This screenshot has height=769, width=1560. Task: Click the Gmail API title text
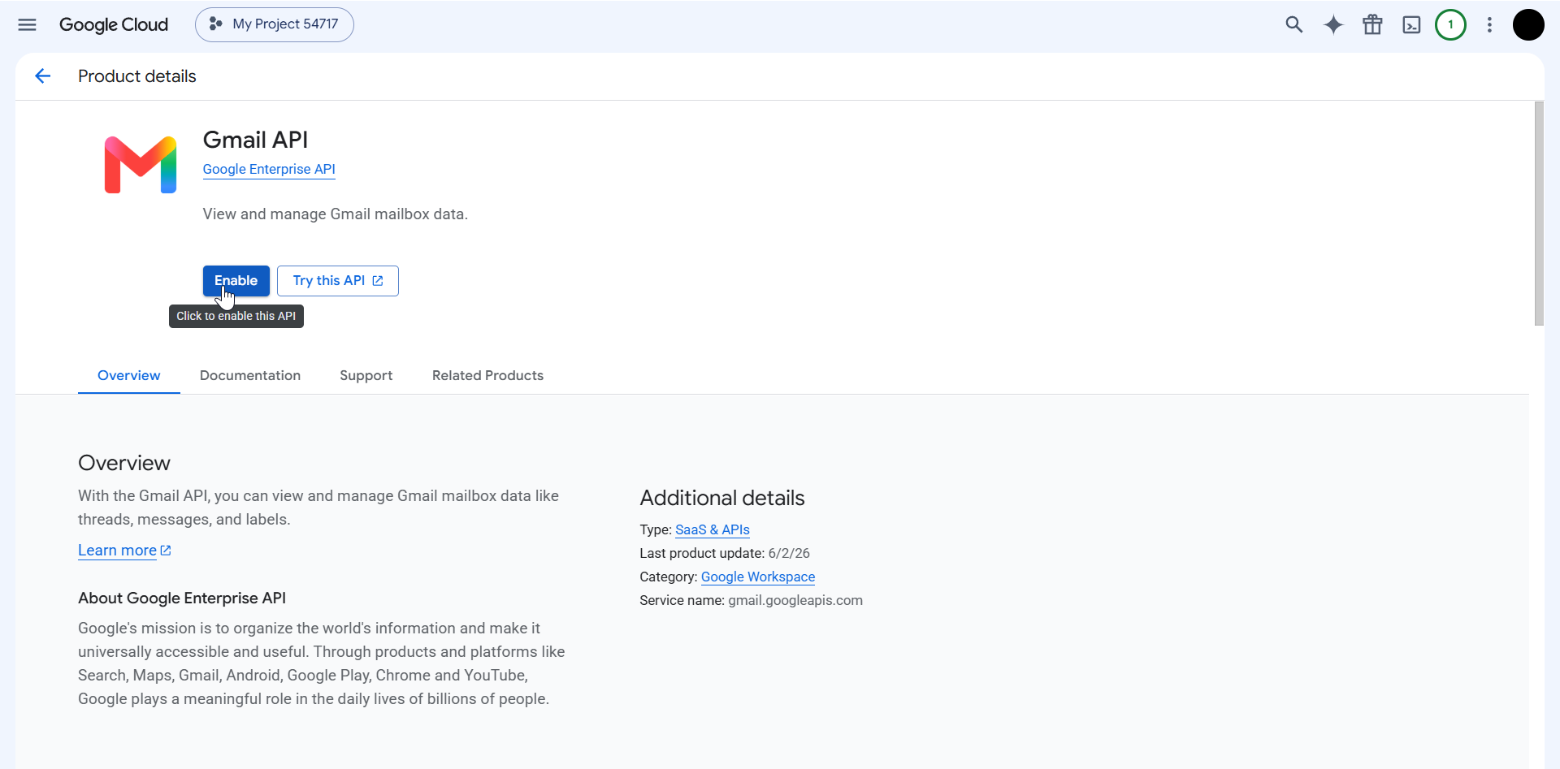point(255,140)
